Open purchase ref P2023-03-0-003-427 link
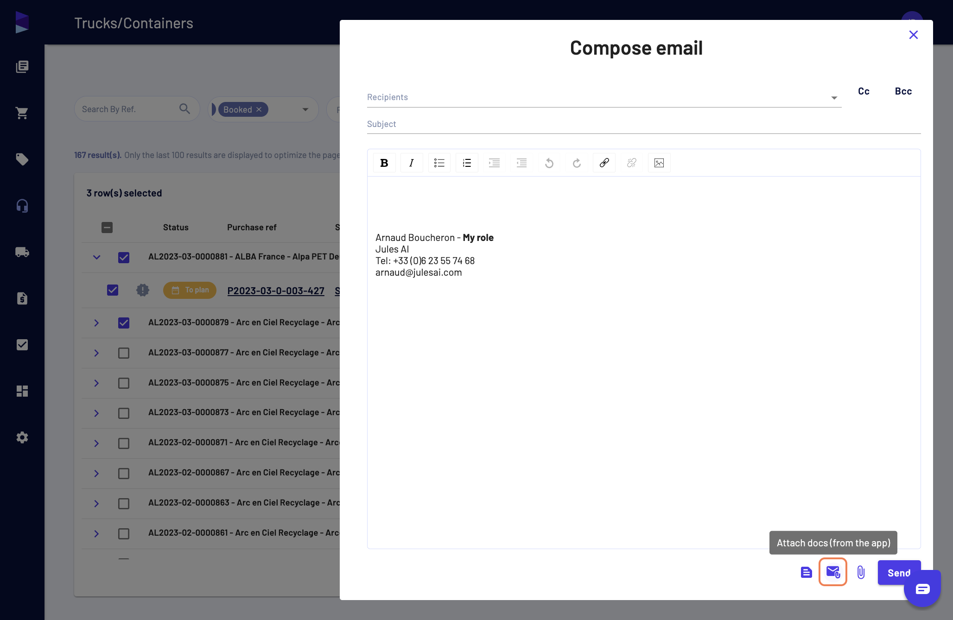 [276, 291]
